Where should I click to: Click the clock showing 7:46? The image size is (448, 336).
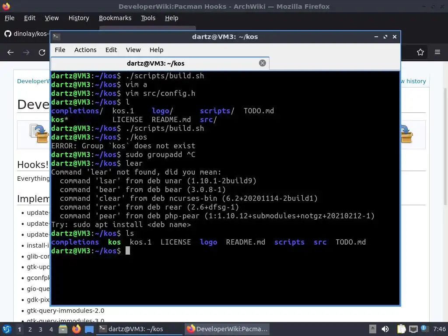[439, 329]
